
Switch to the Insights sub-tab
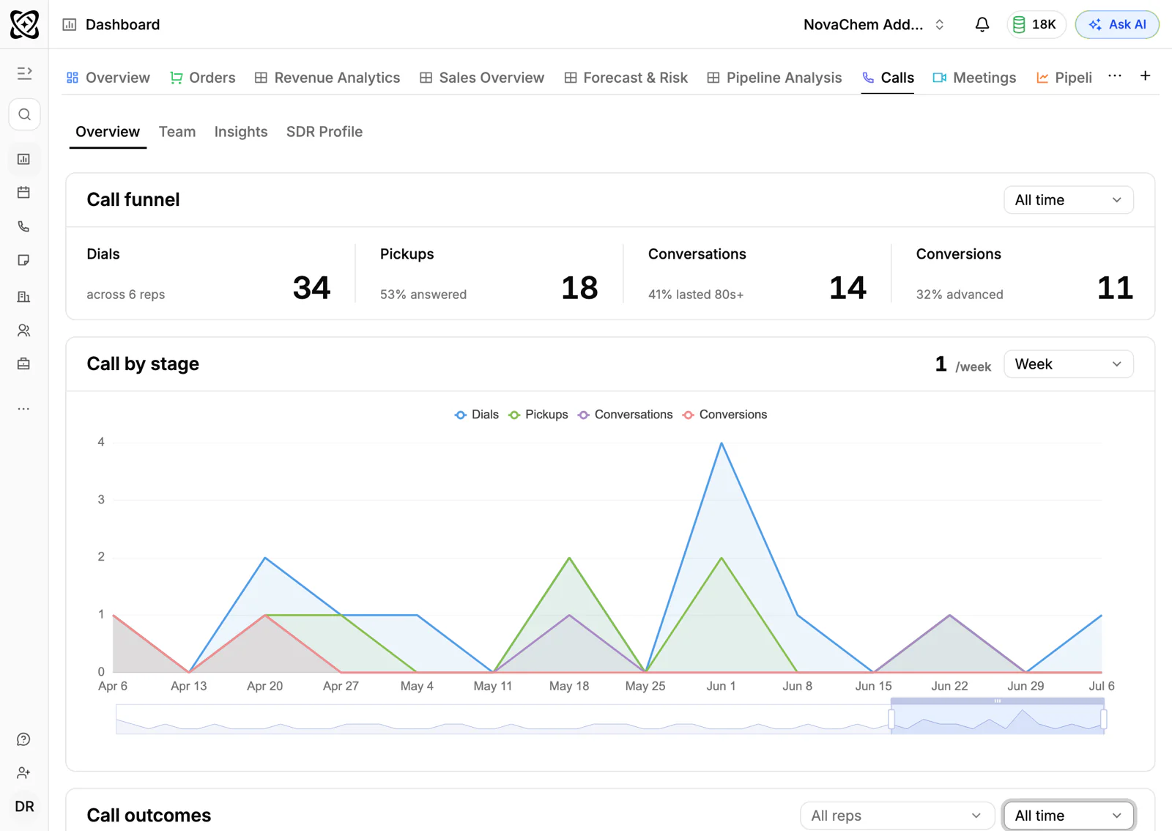(x=241, y=132)
